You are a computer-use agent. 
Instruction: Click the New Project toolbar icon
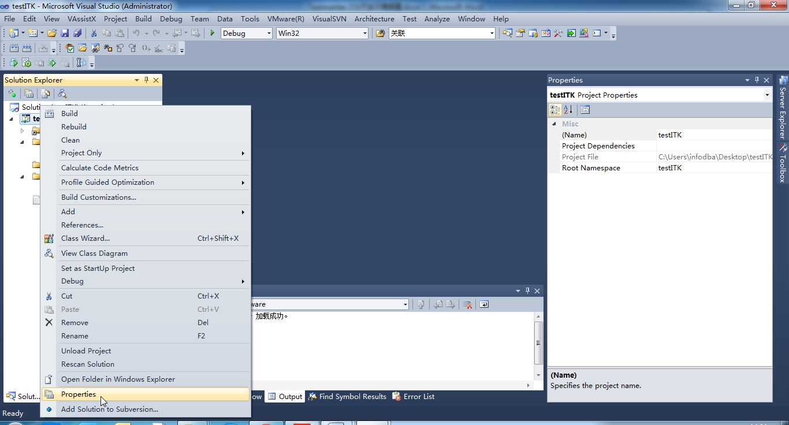[13, 33]
